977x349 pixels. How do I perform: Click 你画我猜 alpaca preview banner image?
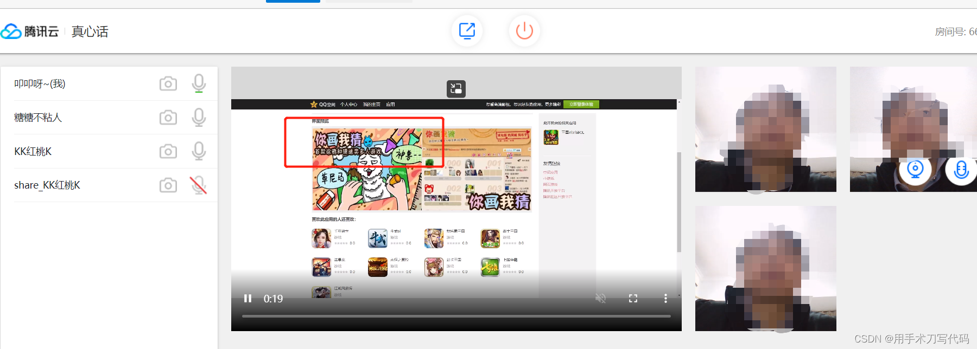[x=367, y=169]
